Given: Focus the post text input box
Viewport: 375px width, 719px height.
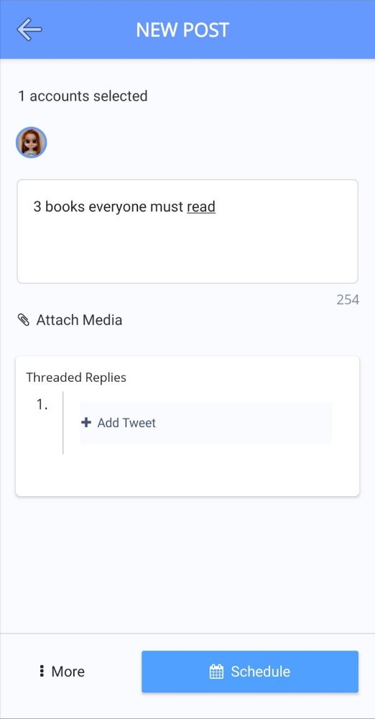Looking at the screenshot, I should (187, 231).
